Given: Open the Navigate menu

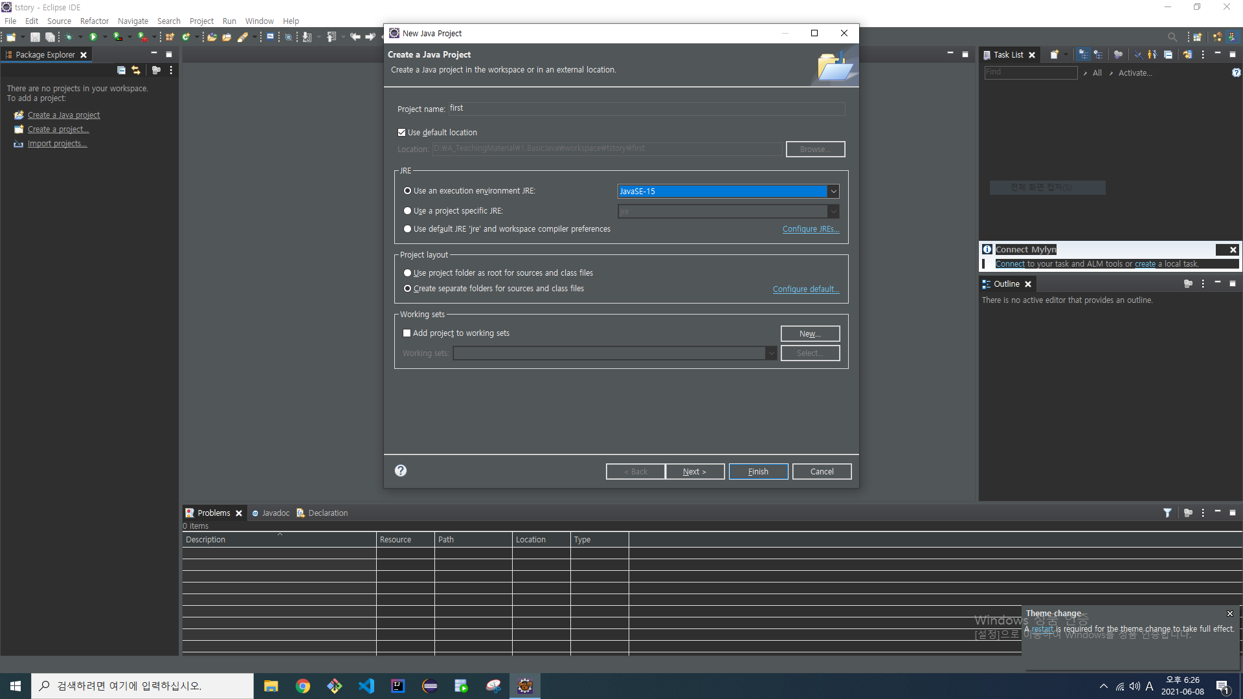Looking at the screenshot, I should coord(133,21).
